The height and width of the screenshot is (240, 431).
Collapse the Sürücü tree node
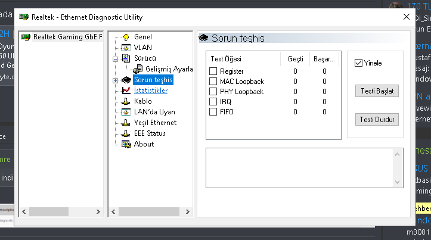[116, 59]
